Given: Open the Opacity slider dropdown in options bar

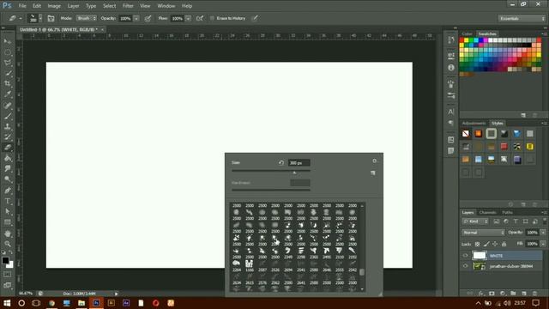Looking at the screenshot, I should pyautogui.click(x=136, y=18).
